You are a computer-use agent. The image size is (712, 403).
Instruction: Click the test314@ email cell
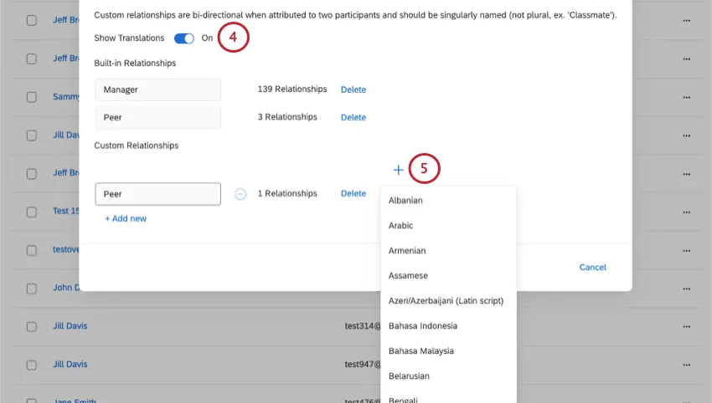pyautogui.click(x=363, y=326)
